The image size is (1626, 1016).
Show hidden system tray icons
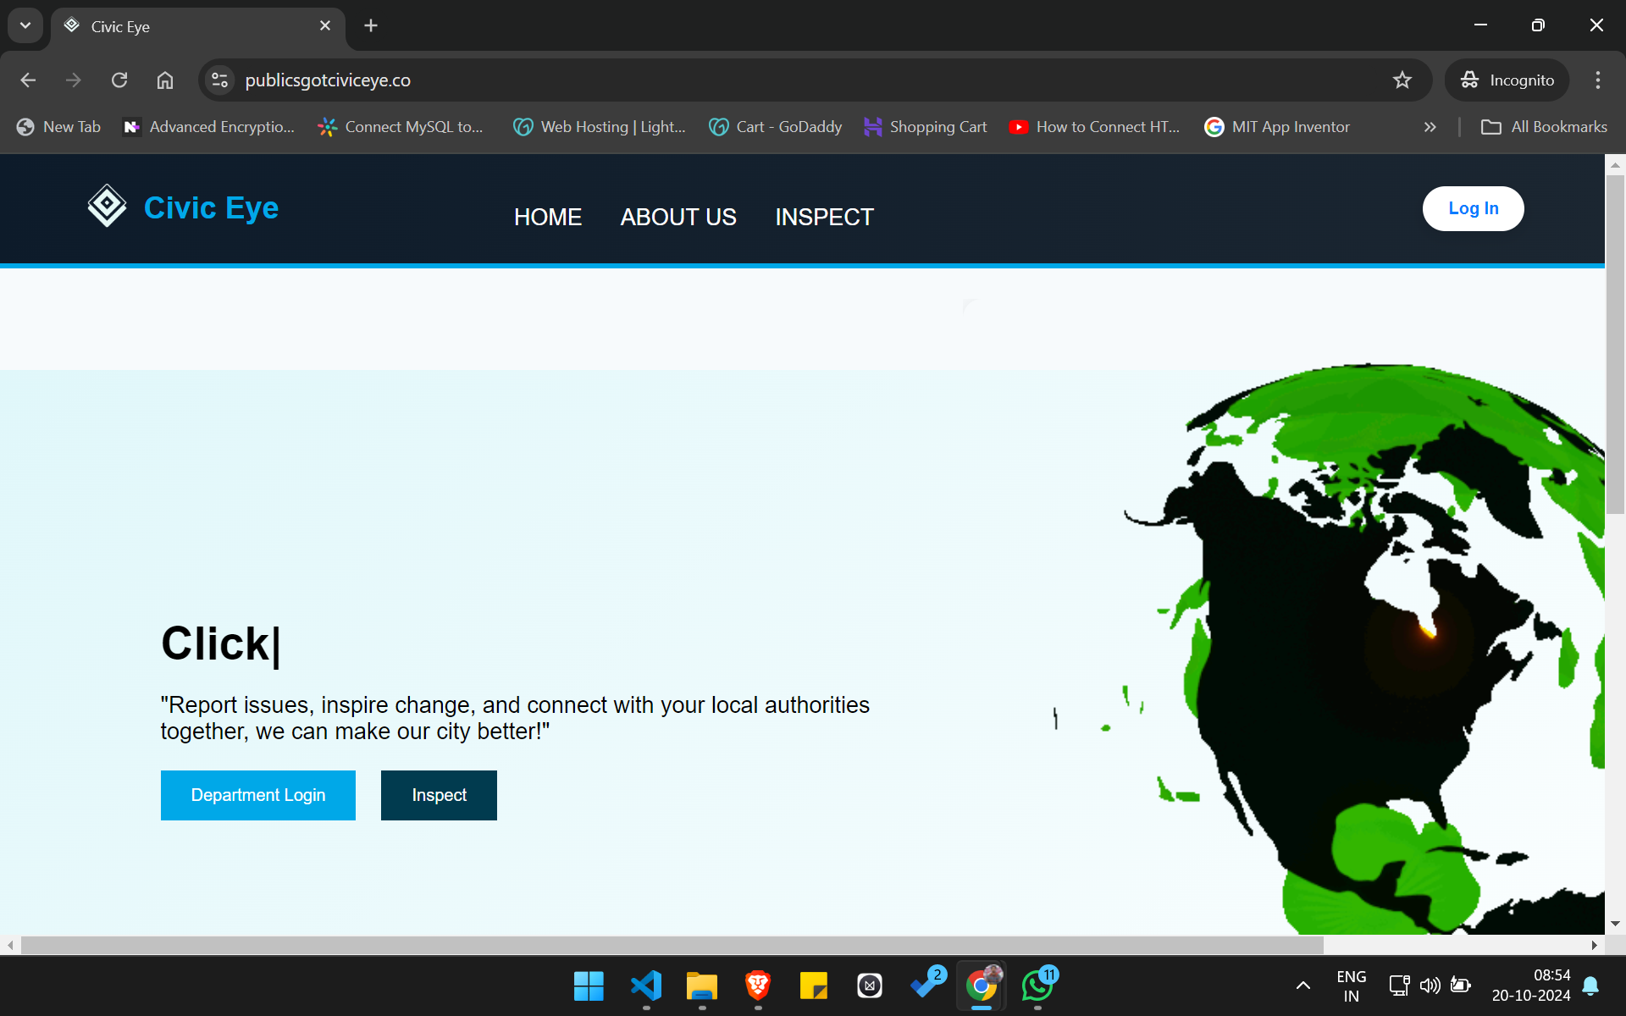(1303, 986)
